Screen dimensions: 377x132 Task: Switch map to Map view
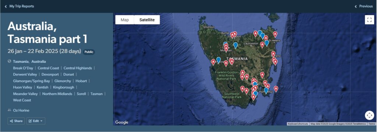(x=124, y=20)
